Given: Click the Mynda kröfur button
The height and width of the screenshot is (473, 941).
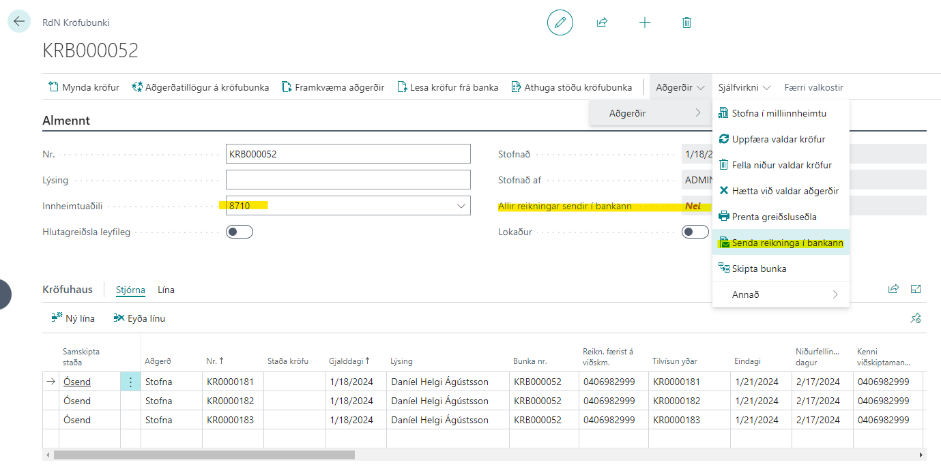Looking at the screenshot, I should [x=84, y=87].
